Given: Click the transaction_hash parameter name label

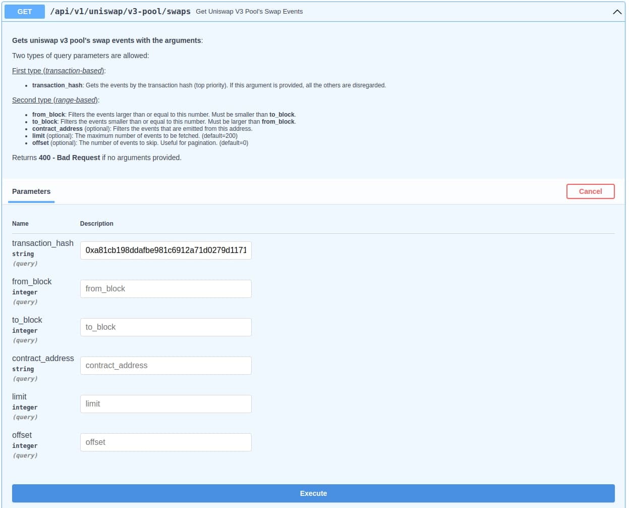Looking at the screenshot, I should click(x=43, y=243).
